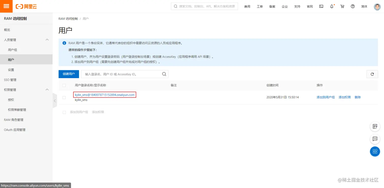
Task: Click the Alibaba Cloud logo
Action: click(26, 7)
